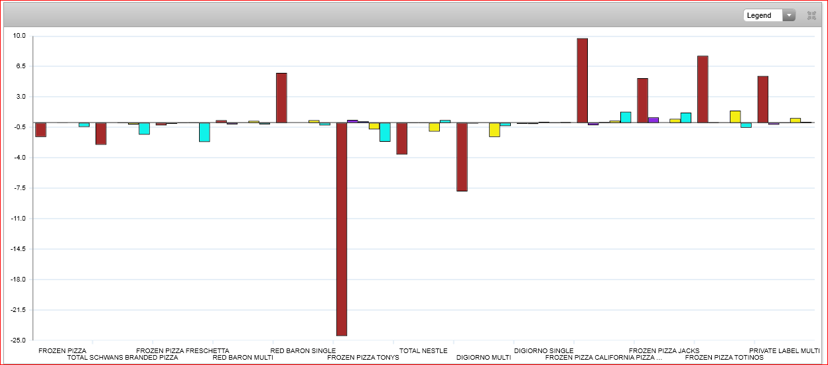
Task: Click the expand chart icon beside Legend
Action: [x=811, y=15]
